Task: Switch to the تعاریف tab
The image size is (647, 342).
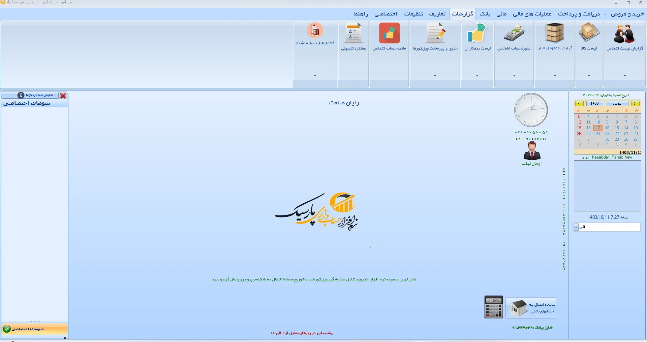Action: (437, 14)
